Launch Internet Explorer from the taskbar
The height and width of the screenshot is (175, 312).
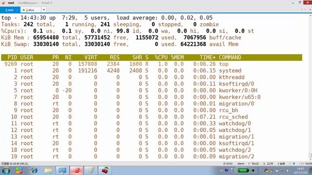pos(34,171)
